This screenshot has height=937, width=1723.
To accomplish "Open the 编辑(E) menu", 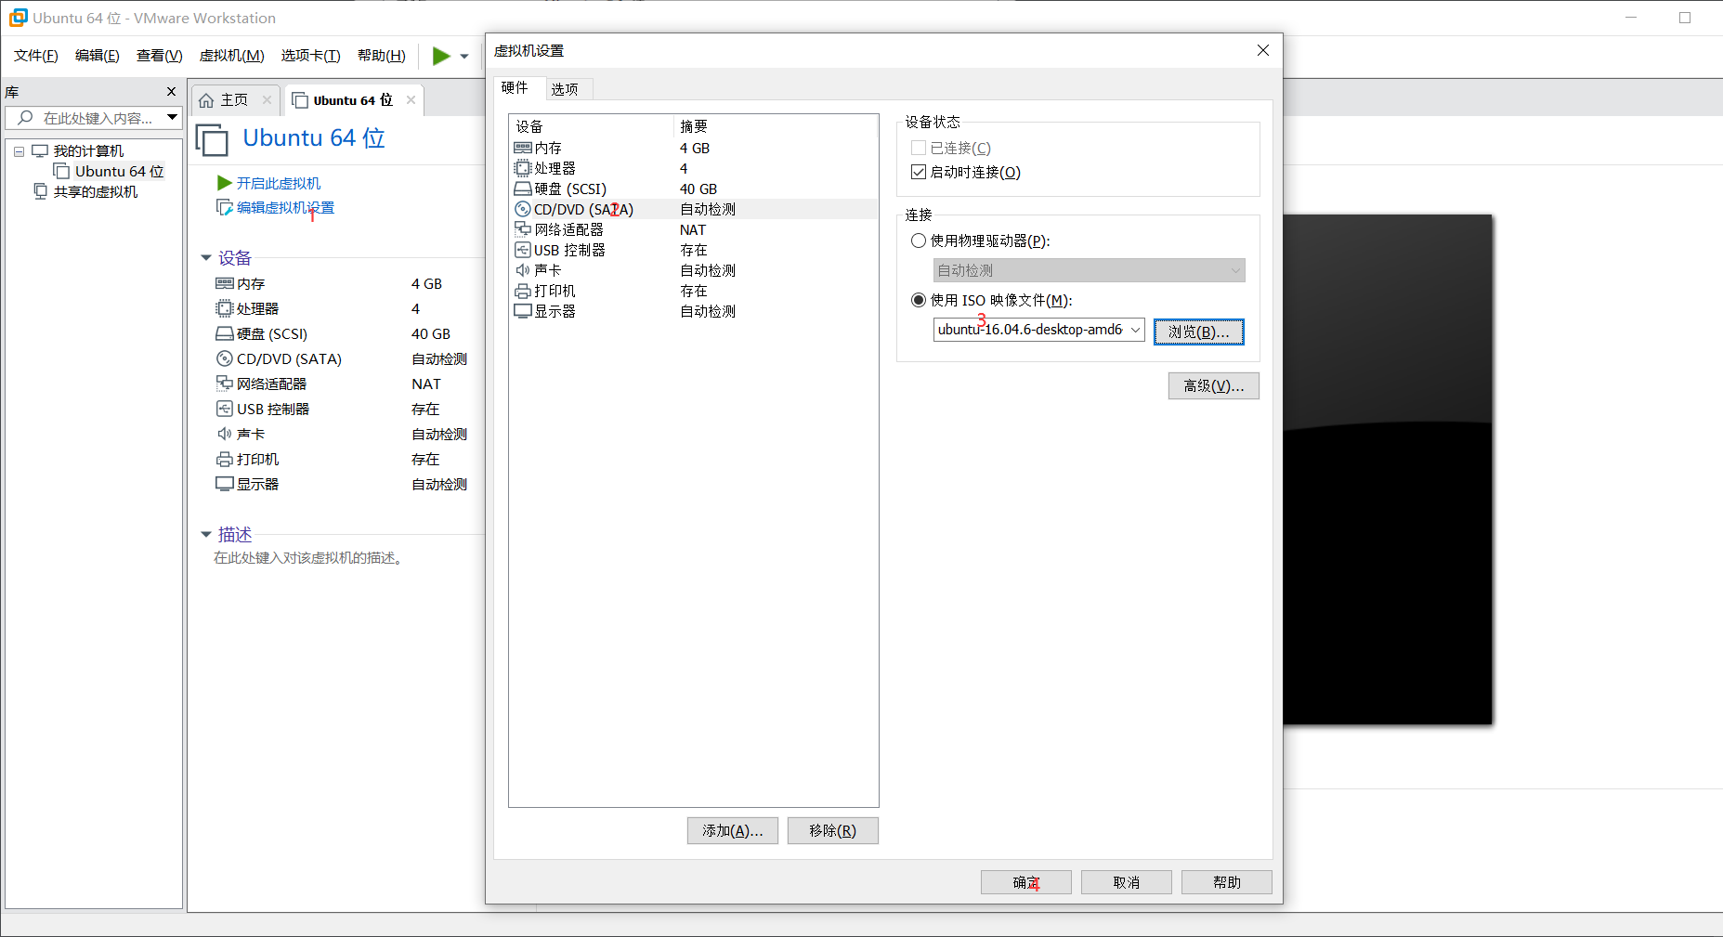I will click(x=98, y=56).
